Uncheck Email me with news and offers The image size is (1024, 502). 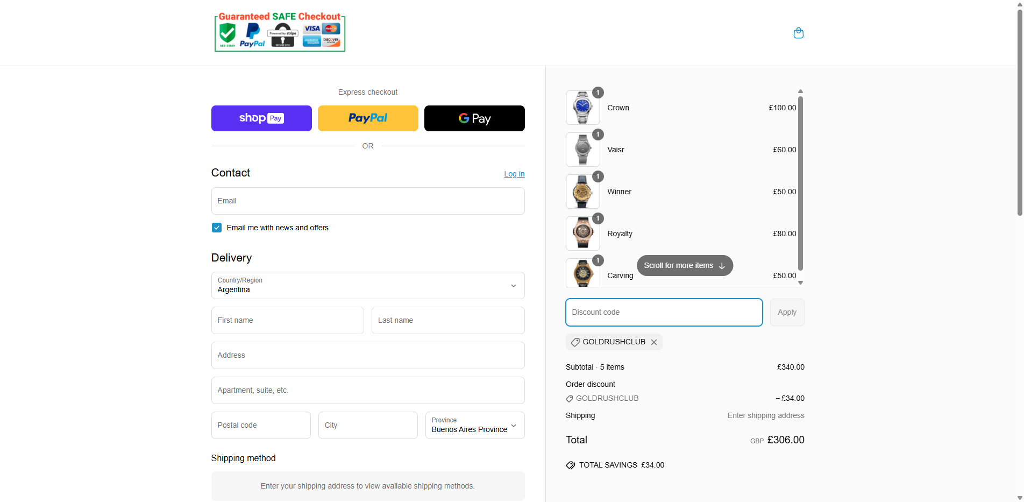pyautogui.click(x=217, y=228)
